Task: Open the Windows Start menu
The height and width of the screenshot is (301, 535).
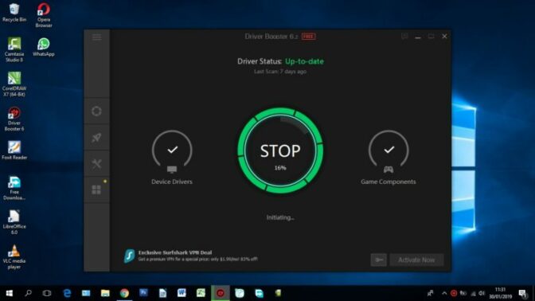Action: 10,293
